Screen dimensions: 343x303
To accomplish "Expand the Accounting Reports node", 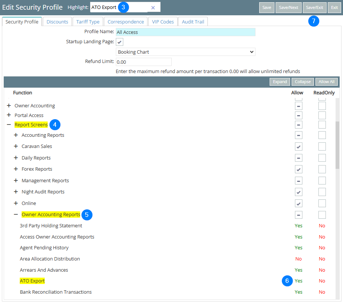I will [16, 135].
